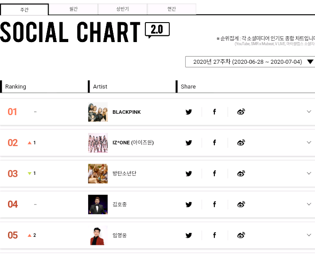Viewport: 315px width, 255px height.
Task: Click the 방탄소년단 artist name
Action: 124,174
